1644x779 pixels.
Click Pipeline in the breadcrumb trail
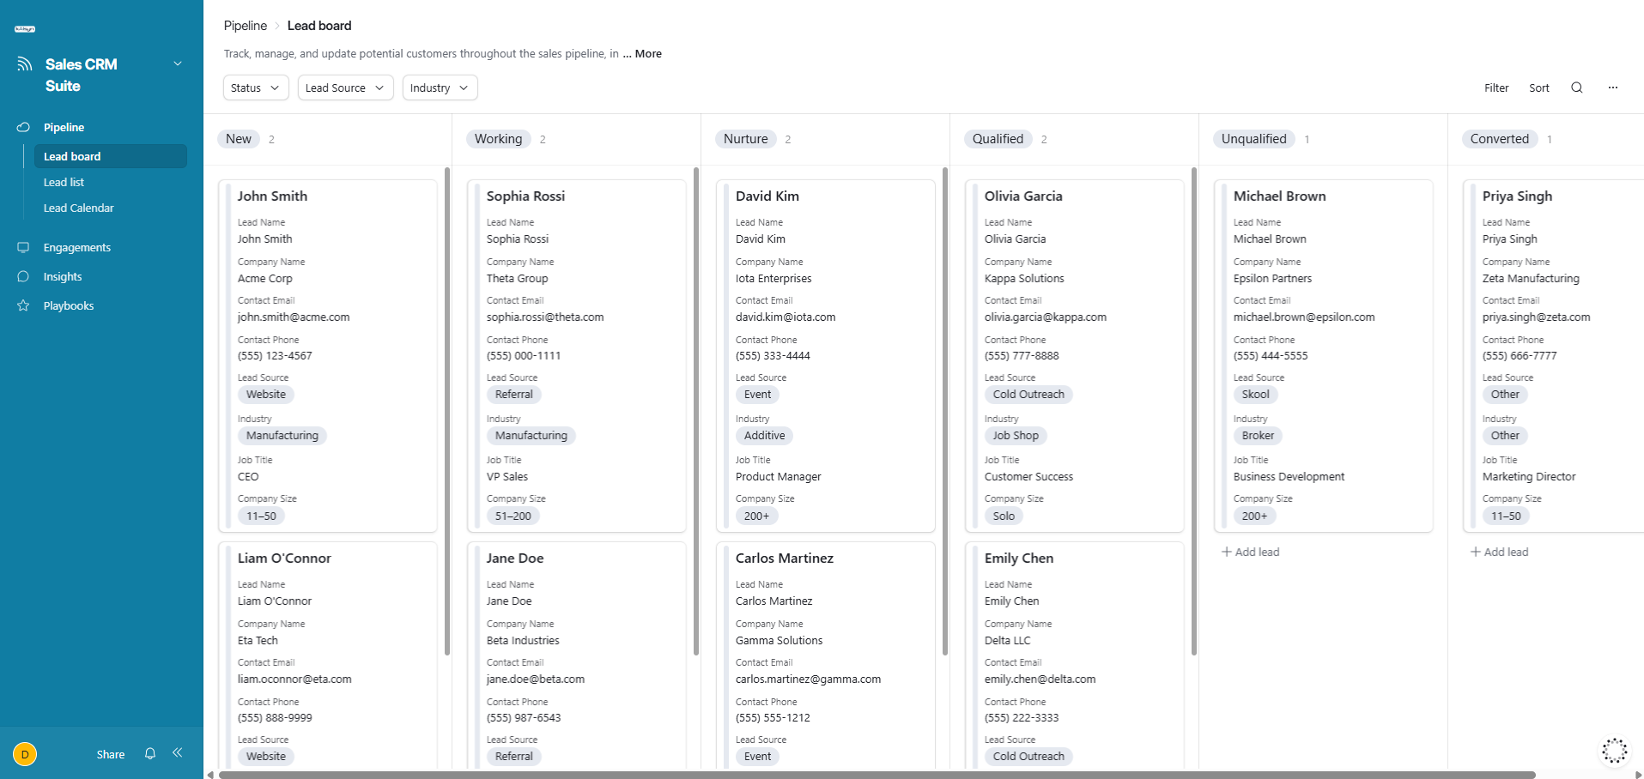click(x=245, y=26)
